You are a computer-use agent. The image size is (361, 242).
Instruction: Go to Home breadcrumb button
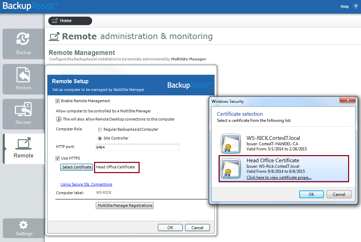[70, 21]
